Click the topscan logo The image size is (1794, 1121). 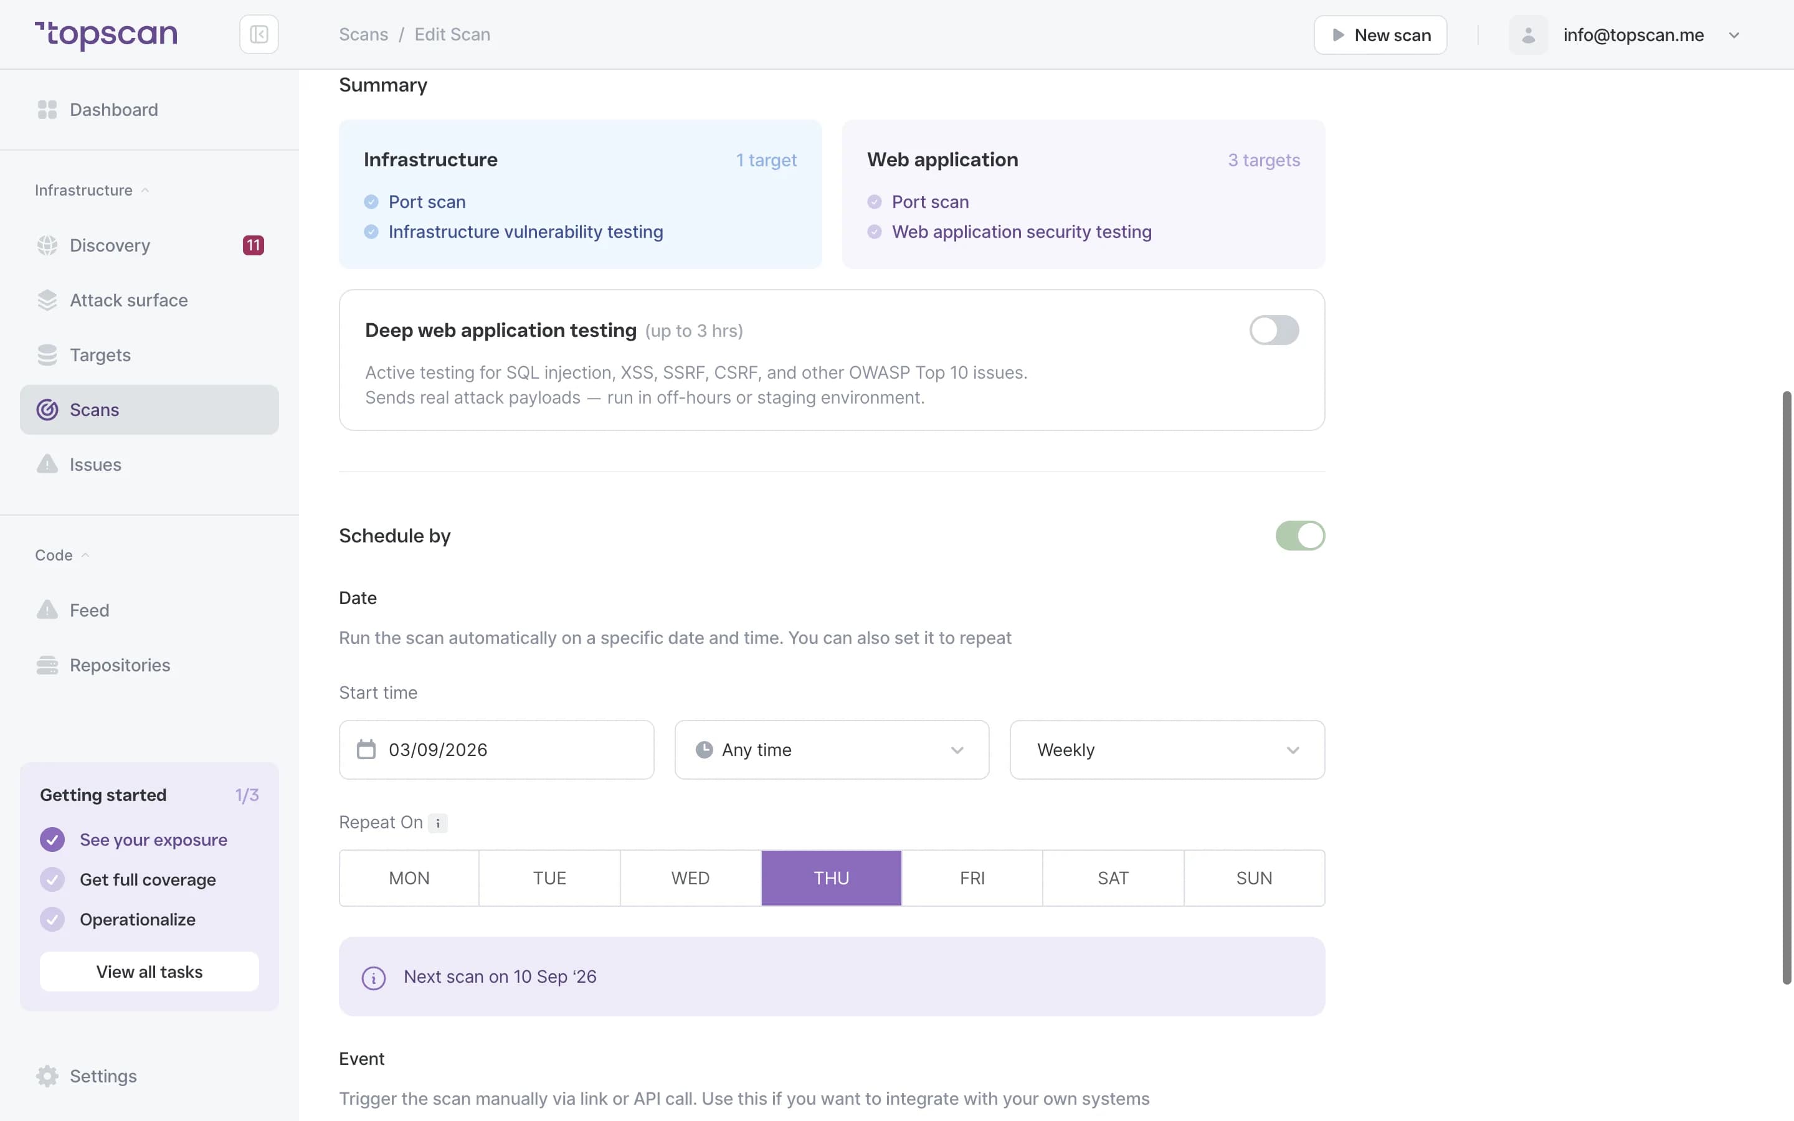(106, 34)
